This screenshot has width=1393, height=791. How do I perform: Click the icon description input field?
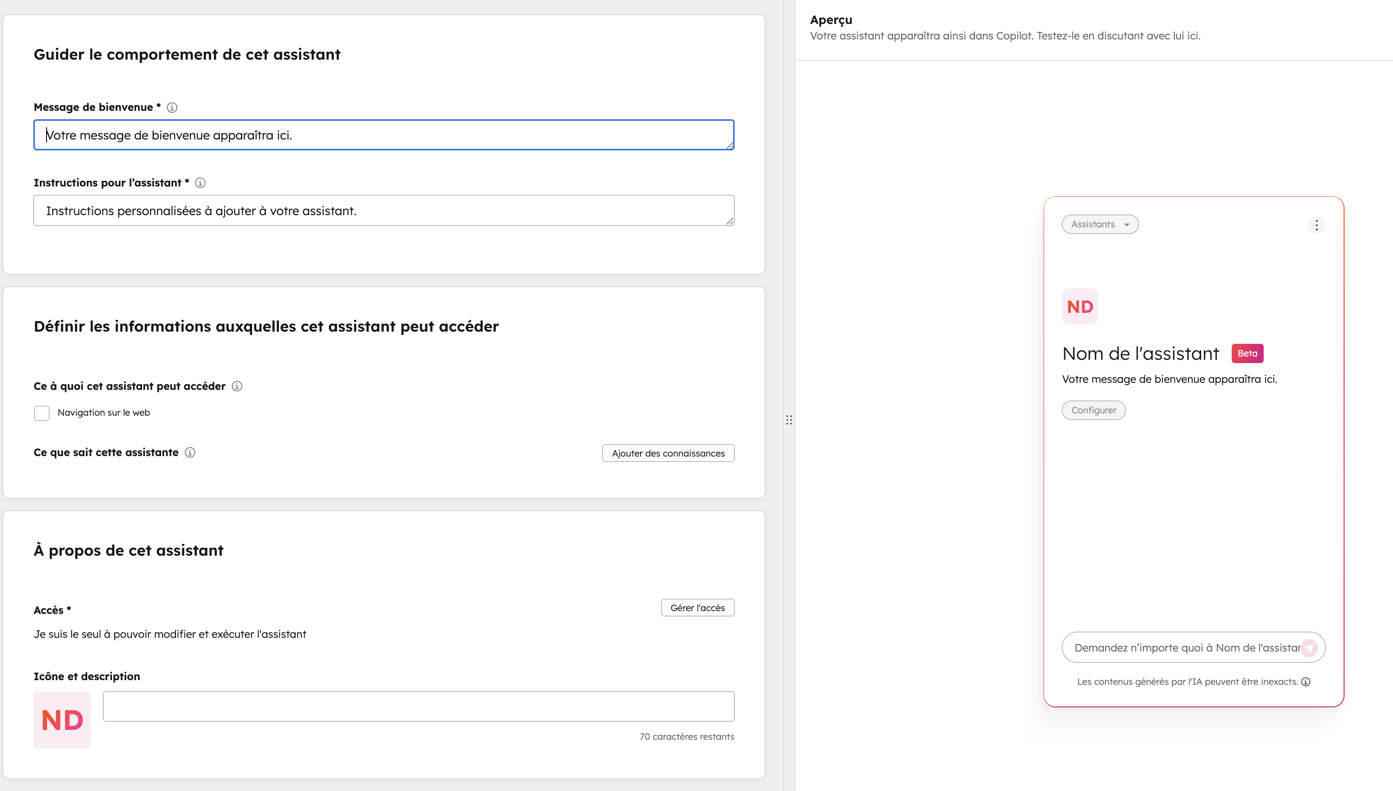click(x=418, y=706)
